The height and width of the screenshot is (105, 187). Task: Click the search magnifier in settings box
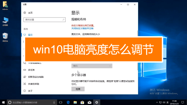[63, 20]
